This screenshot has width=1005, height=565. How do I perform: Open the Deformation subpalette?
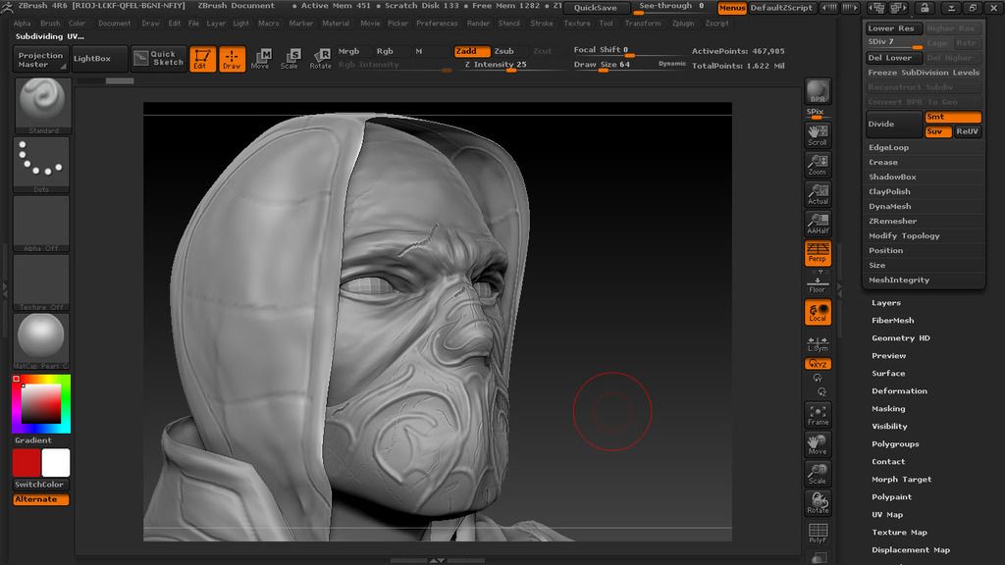point(899,391)
